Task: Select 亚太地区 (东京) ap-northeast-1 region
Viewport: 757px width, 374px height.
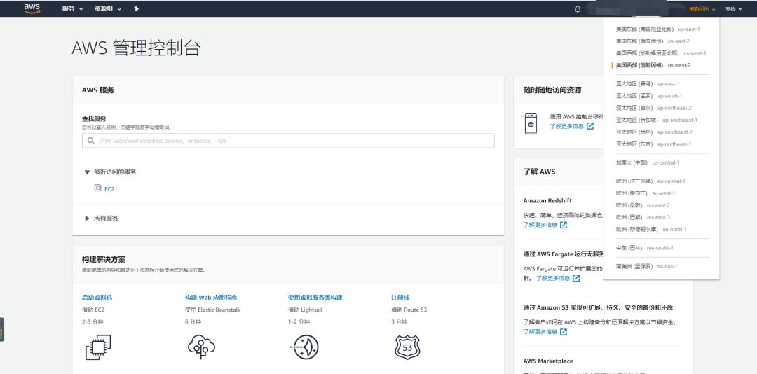Action: [x=653, y=144]
